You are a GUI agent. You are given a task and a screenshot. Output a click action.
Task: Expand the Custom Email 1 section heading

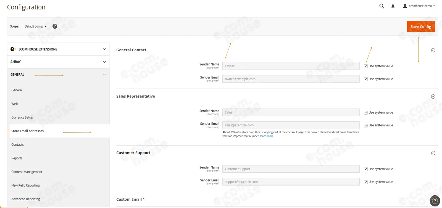pos(130,199)
